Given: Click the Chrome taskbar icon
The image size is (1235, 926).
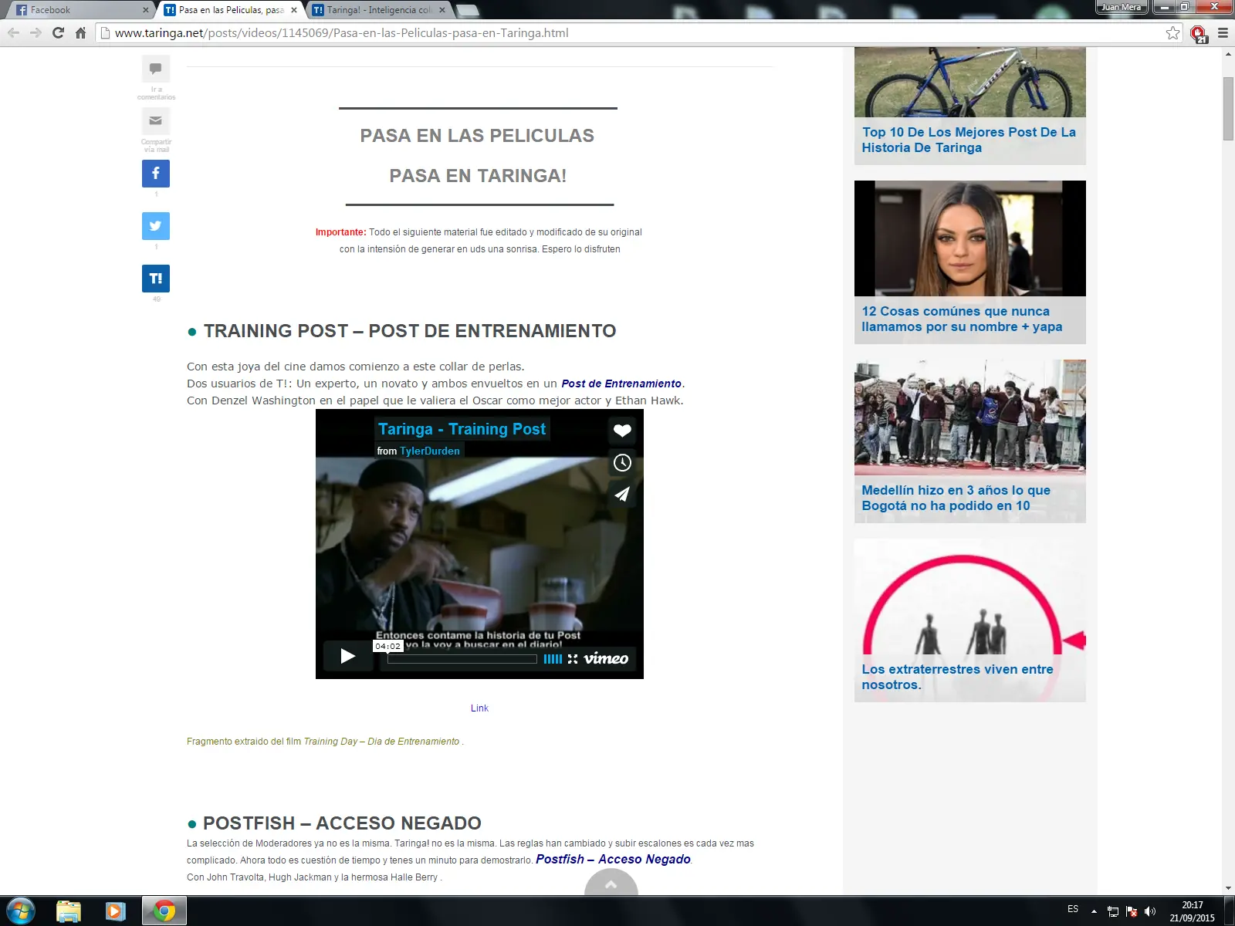Looking at the screenshot, I should pyautogui.click(x=164, y=911).
